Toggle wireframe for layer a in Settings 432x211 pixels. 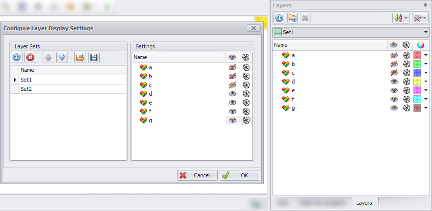pyautogui.click(x=246, y=67)
